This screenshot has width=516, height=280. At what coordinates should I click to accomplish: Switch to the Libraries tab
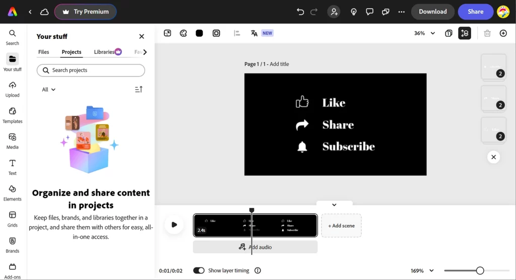pos(108,52)
